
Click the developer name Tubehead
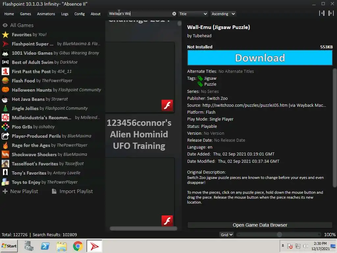tap(202, 36)
